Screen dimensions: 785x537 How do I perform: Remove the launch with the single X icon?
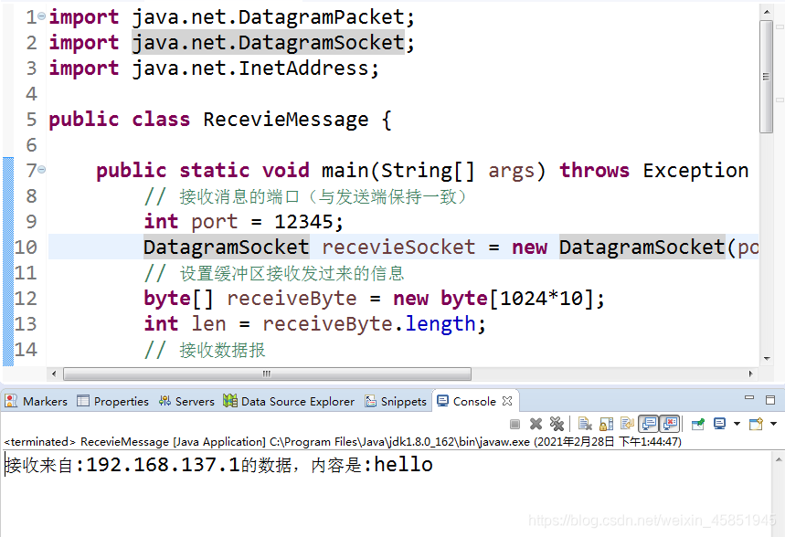click(x=536, y=424)
